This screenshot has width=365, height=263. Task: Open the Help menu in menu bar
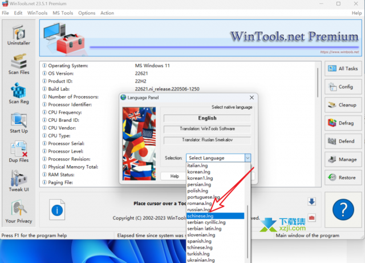tap(356, 13)
